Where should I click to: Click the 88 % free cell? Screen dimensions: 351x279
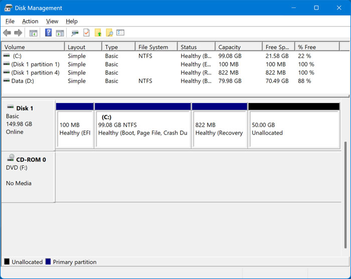(304, 81)
